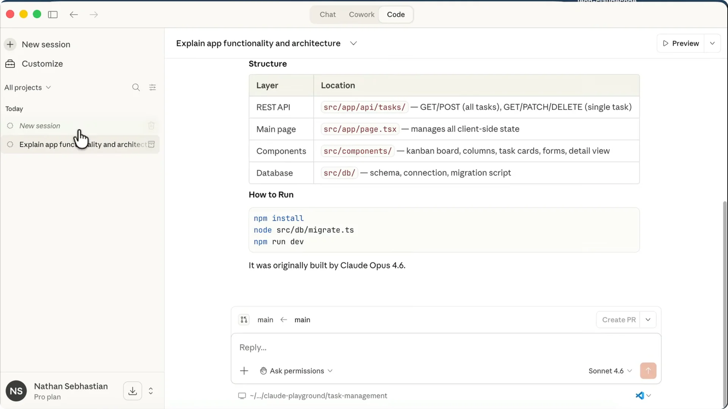728x409 pixels.
Task: Expand the Preview options chevron
Action: point(712,43)
